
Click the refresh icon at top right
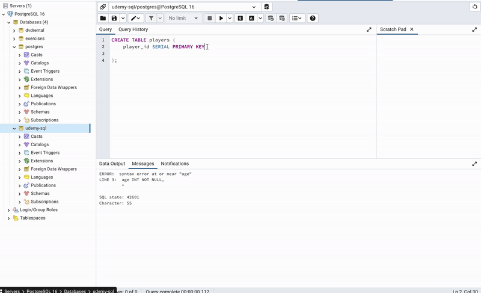[474, 7]
